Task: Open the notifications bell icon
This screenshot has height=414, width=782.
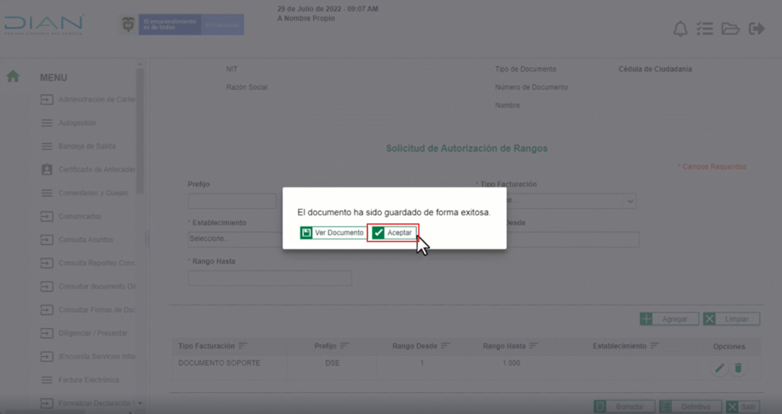Action: click(x=680, y=29)
